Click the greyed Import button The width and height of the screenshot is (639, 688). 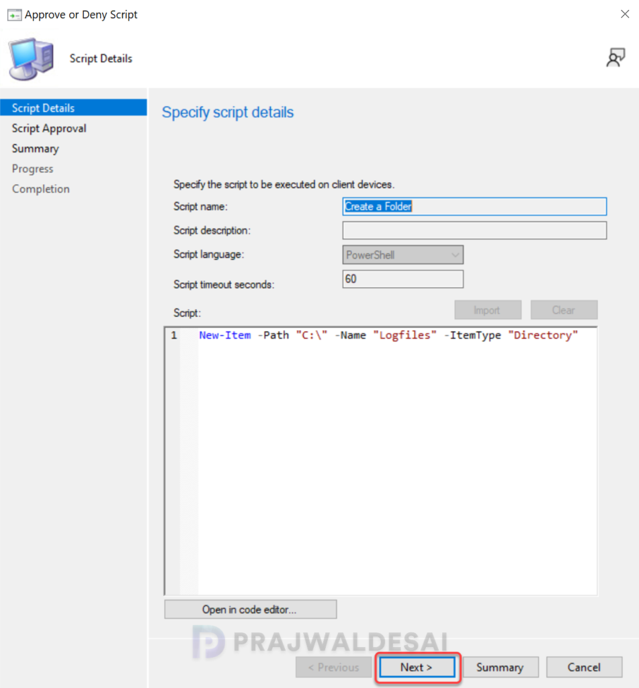(488, 310)
